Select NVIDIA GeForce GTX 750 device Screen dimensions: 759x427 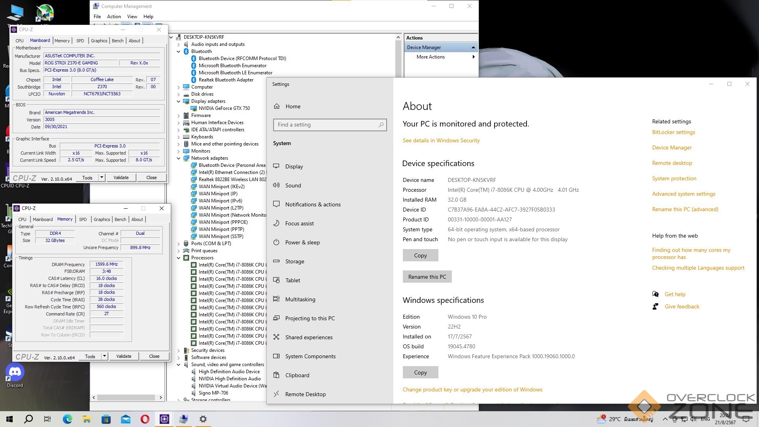click(x=224, y=108)
